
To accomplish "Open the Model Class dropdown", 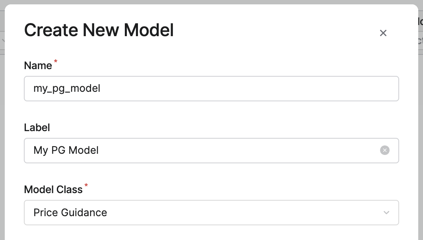I will pos(211,213).
